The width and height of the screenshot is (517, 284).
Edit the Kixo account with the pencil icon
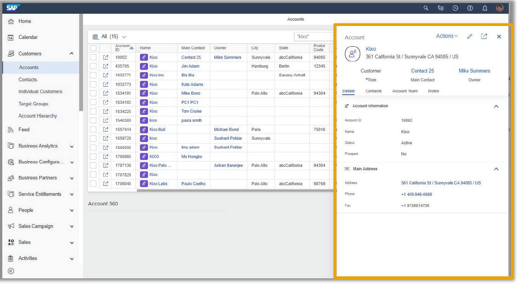tap(470, 36)
